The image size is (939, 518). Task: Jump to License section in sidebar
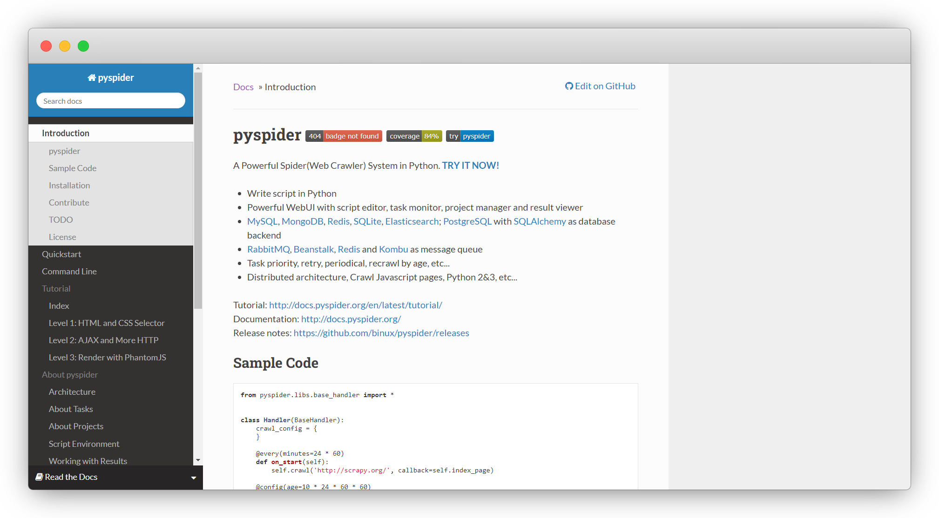[111, 237]
